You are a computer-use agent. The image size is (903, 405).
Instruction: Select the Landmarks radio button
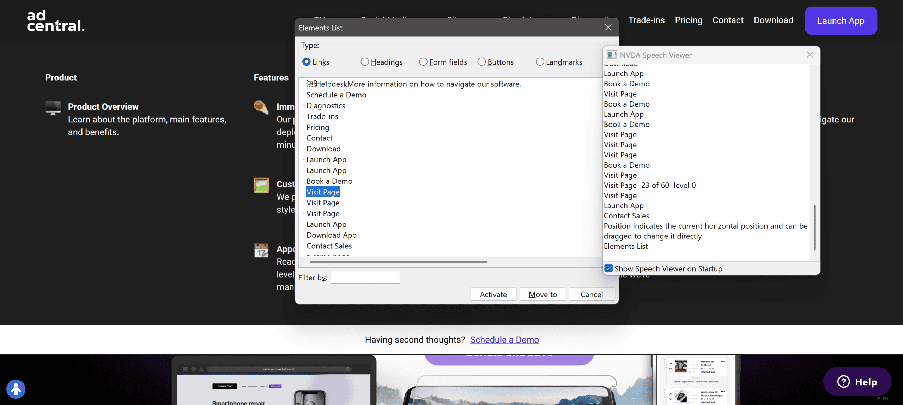(x=540, y=62)
